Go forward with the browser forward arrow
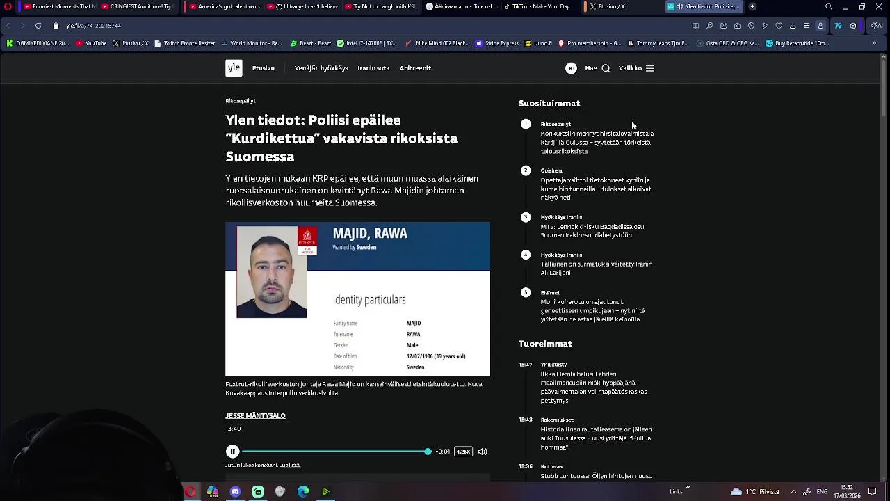Image resolution: width=890 pixels, height=501 pixels. tap(22, 26)
